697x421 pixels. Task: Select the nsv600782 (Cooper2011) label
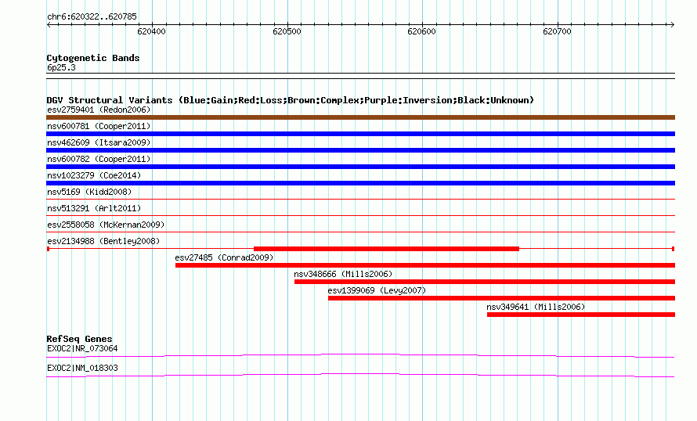click(x=99, y=159)
